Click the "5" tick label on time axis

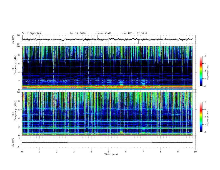[x=109, y=152]
